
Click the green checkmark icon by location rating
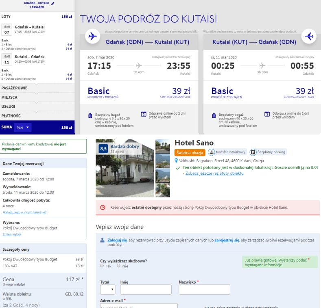[178, 168]
